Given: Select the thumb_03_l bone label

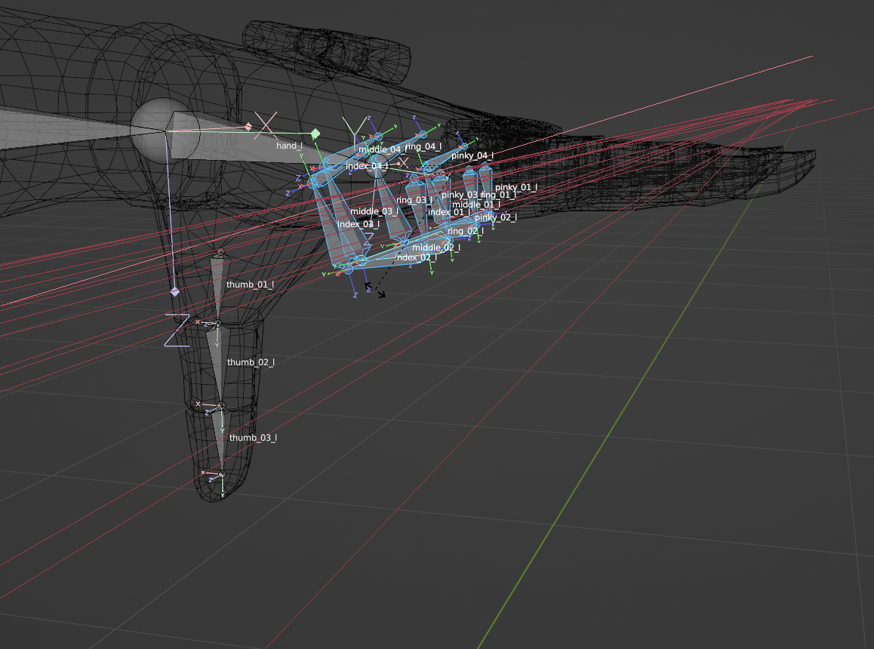Looking at the screenshot, I should pyautogui.click(x=253, y=438).
